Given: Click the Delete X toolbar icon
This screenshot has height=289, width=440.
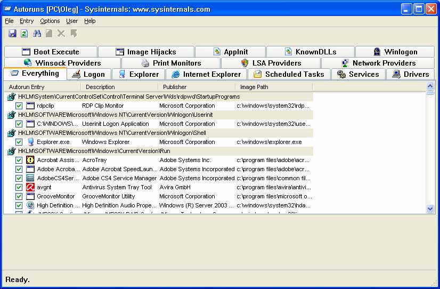Looking at the screenshot, I should pos(61,34).
